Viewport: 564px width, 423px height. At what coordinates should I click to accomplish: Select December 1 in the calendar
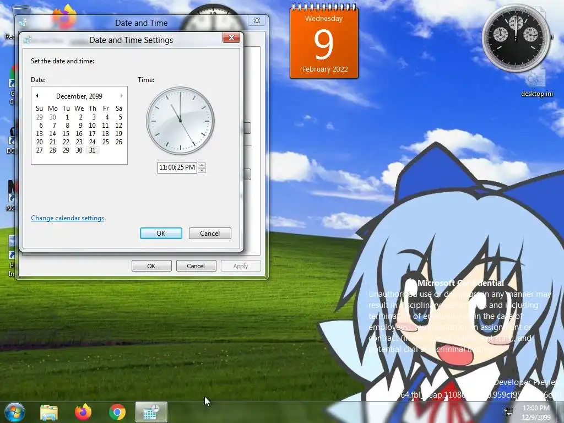tap(67, 117)
